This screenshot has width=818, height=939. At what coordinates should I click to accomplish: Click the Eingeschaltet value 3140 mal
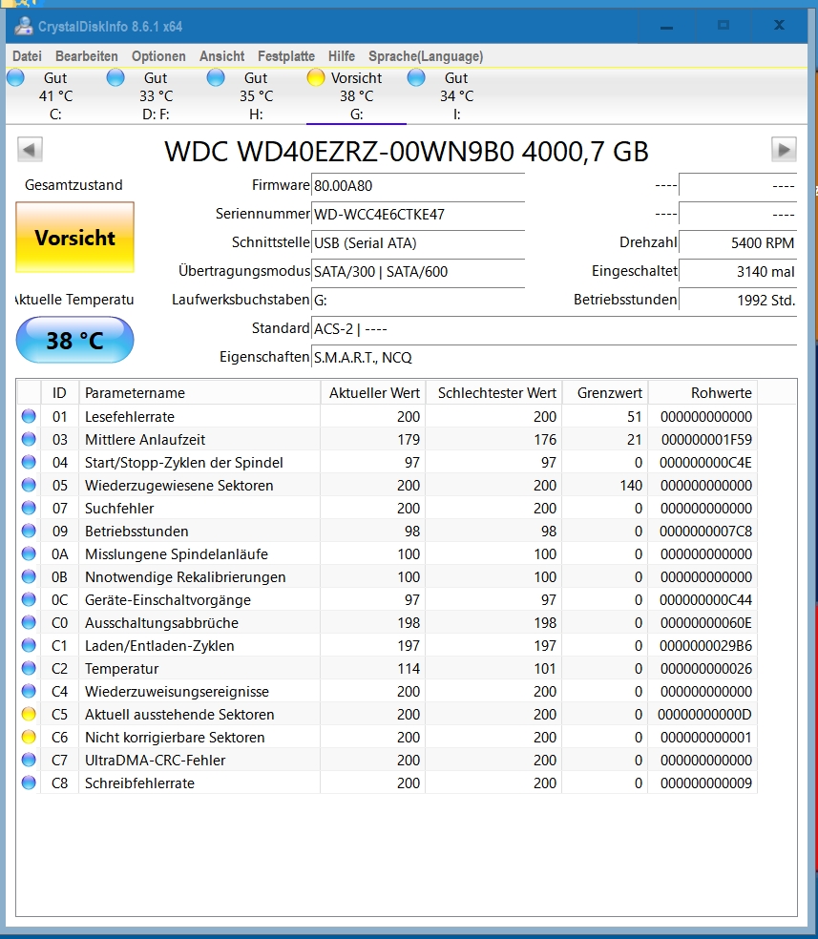[x=738, y=272]
